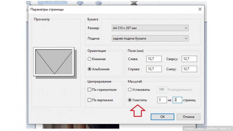Focus the Уместить pages-tall field showing 2
The width and height of the screenshot is (233, 131).
(x=177, y=100)
